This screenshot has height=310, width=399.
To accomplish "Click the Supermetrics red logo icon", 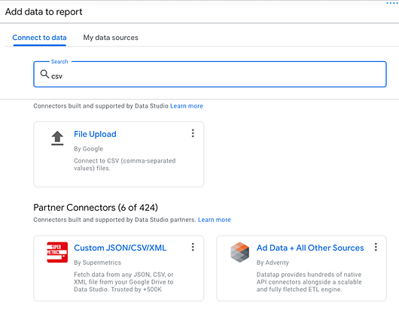I will [x=57, y=252].
